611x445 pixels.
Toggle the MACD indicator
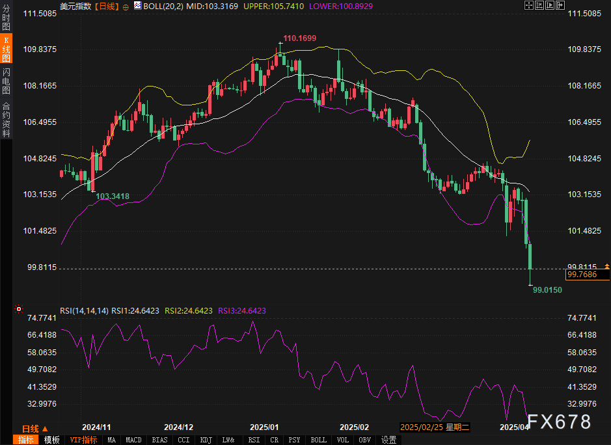coord(133,440)
